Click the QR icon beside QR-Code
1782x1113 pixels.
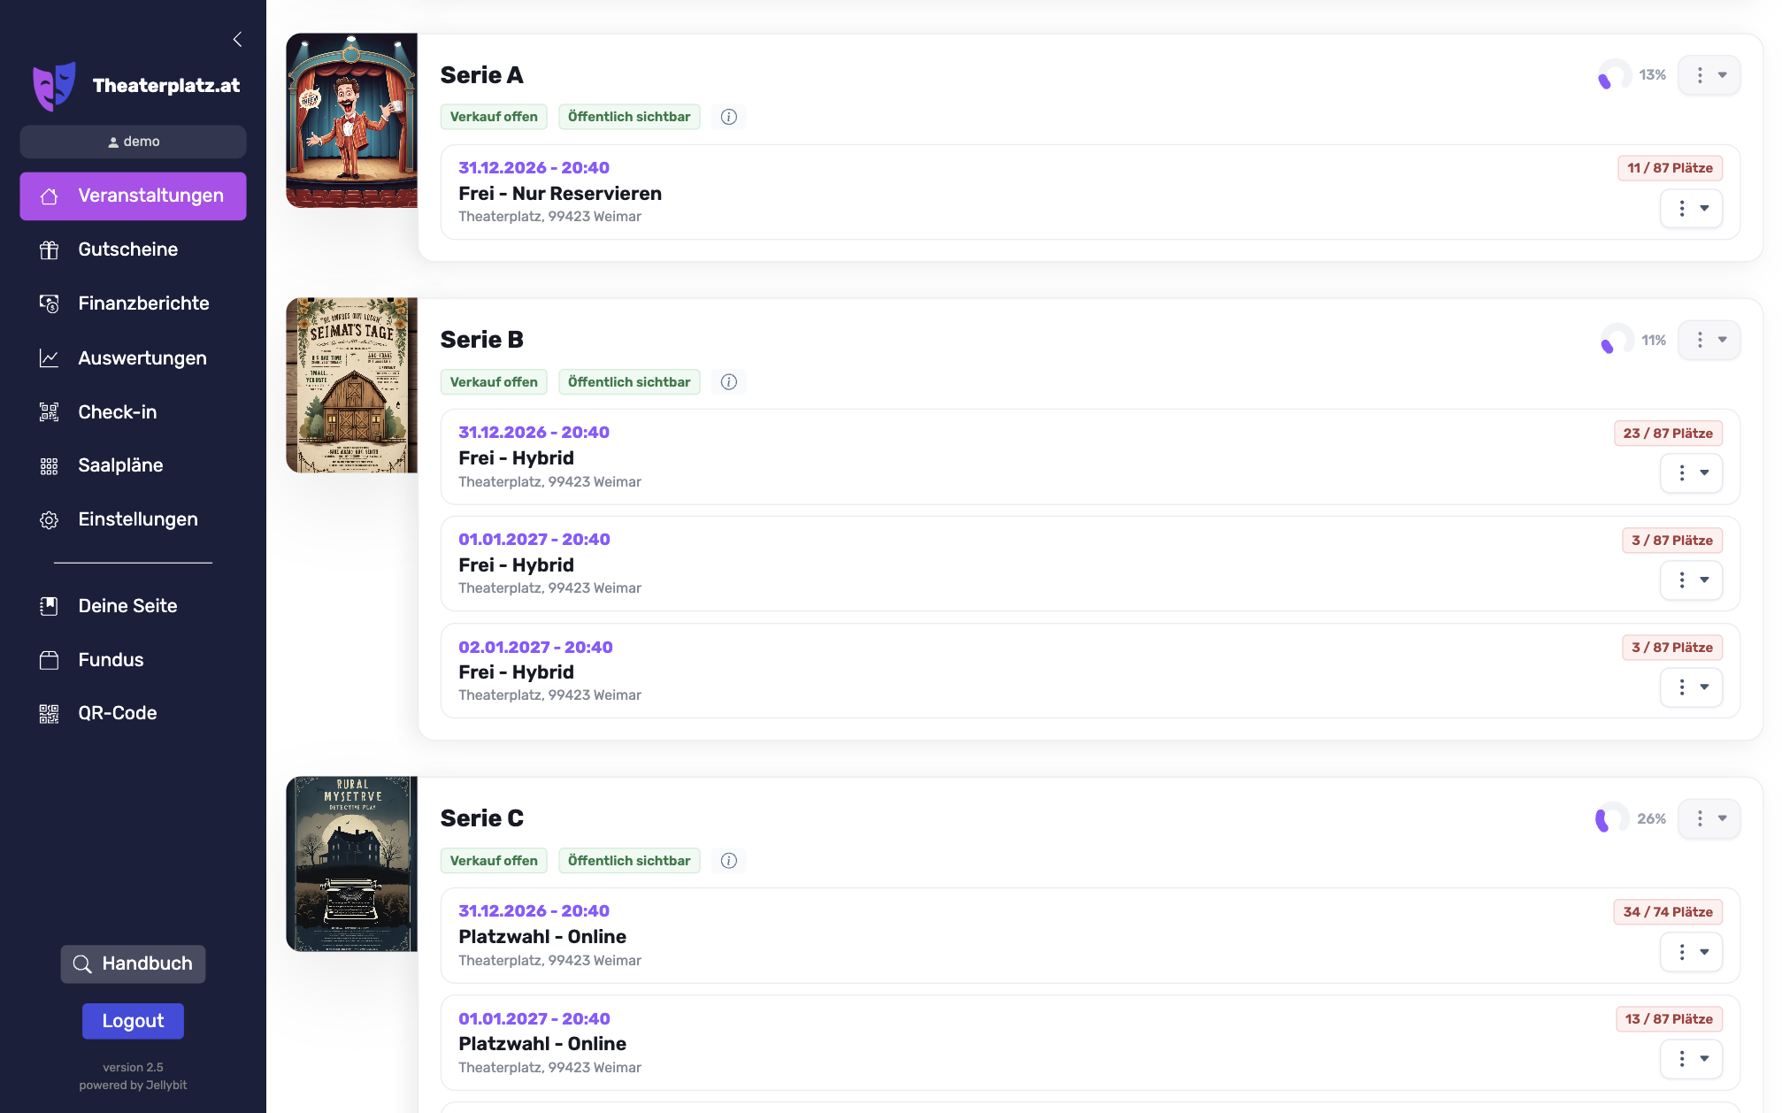coord(49,713)
